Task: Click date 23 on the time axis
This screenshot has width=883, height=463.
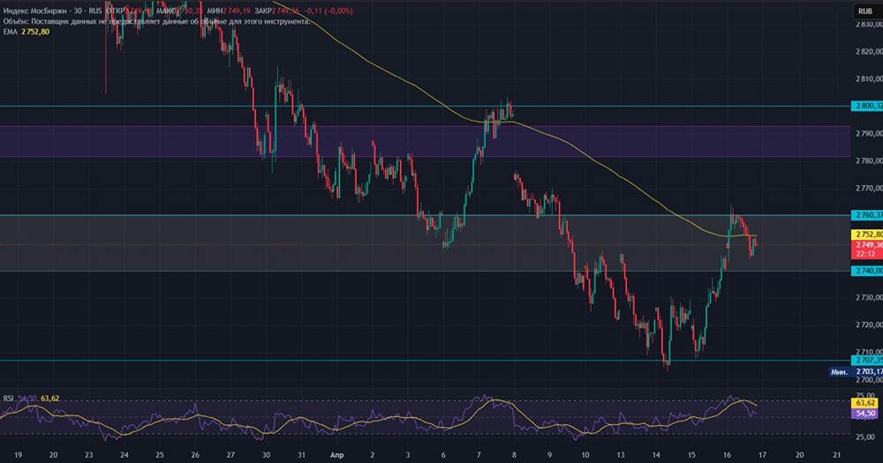Action: click(89, 454)
